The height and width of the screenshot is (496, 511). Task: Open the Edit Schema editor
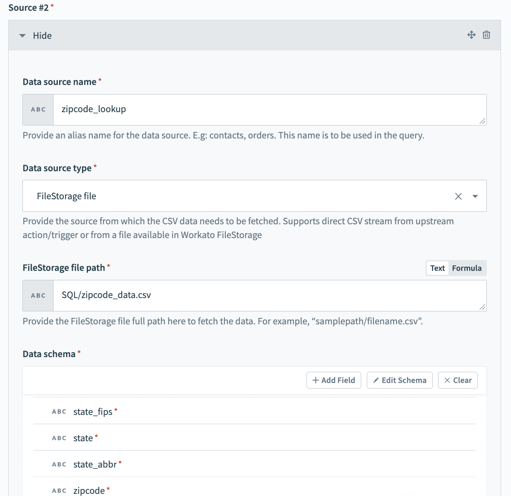[400, 380]
